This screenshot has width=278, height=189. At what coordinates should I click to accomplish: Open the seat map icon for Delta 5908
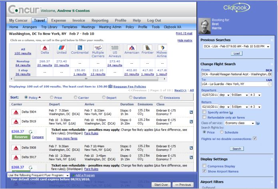click(191, 148)
